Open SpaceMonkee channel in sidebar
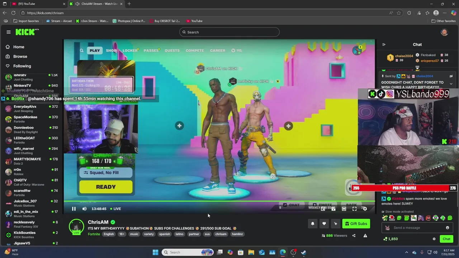The image size is (459, 258). pyautogui.click(x=32, y=119)
